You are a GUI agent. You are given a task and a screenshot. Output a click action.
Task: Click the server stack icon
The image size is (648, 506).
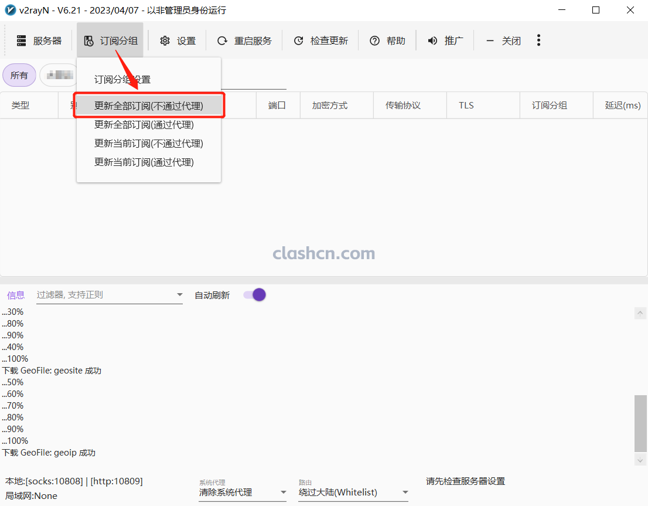click(22, 40)
